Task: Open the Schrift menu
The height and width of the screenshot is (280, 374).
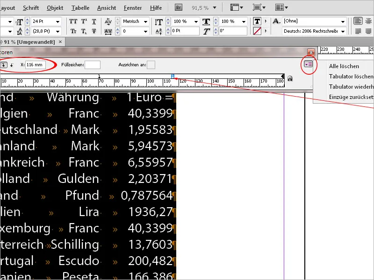Action: 30,7
